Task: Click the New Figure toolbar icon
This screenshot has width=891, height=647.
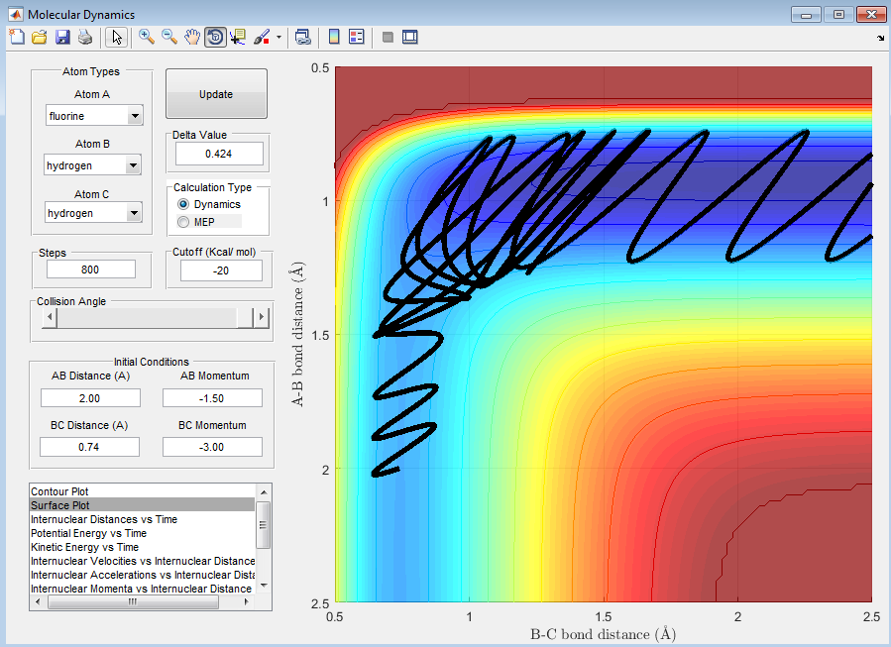Action: click(16, 38)
